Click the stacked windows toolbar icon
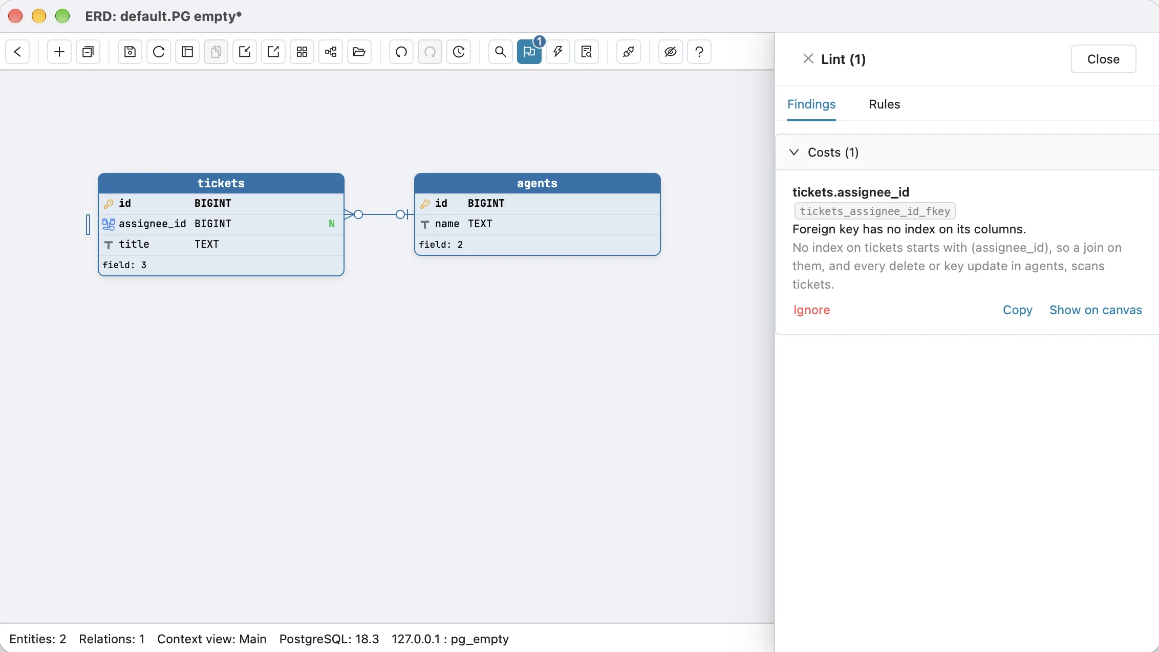This screenshot has width=1159, height=652. click(x=88, y=52)
